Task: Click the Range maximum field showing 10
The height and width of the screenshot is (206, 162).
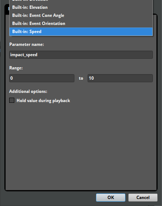Action: 120,78
